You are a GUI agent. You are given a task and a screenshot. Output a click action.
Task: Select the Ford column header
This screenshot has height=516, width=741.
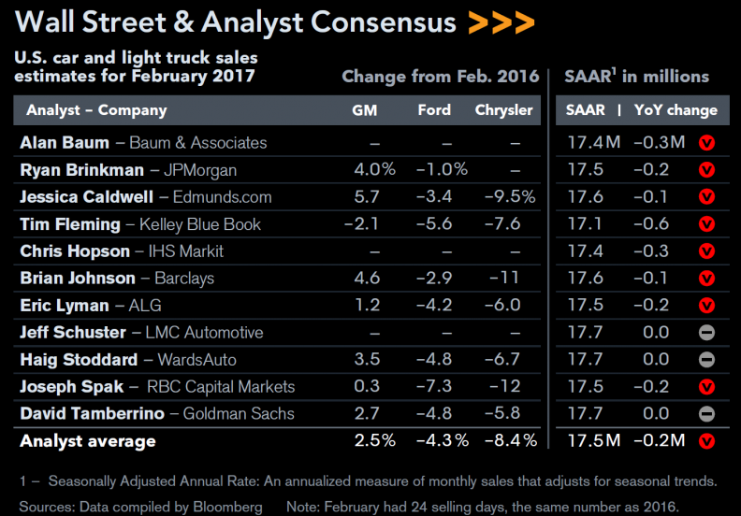(x=434, y=110)
